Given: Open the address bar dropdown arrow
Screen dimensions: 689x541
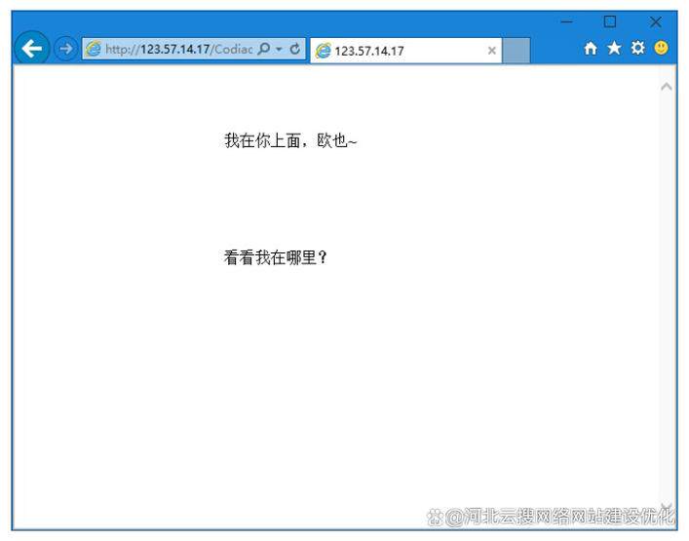Looking at the screenshot, I should 279,49.
